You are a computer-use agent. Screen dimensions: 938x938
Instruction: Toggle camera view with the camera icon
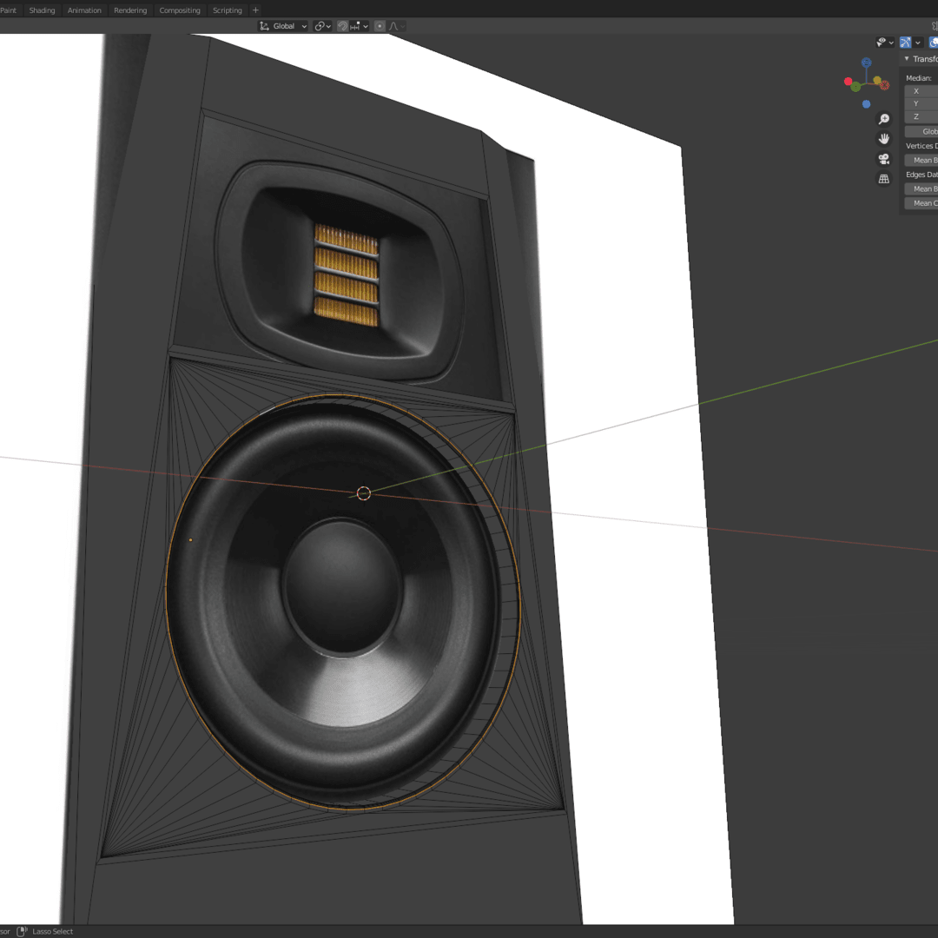pos(883,159)
